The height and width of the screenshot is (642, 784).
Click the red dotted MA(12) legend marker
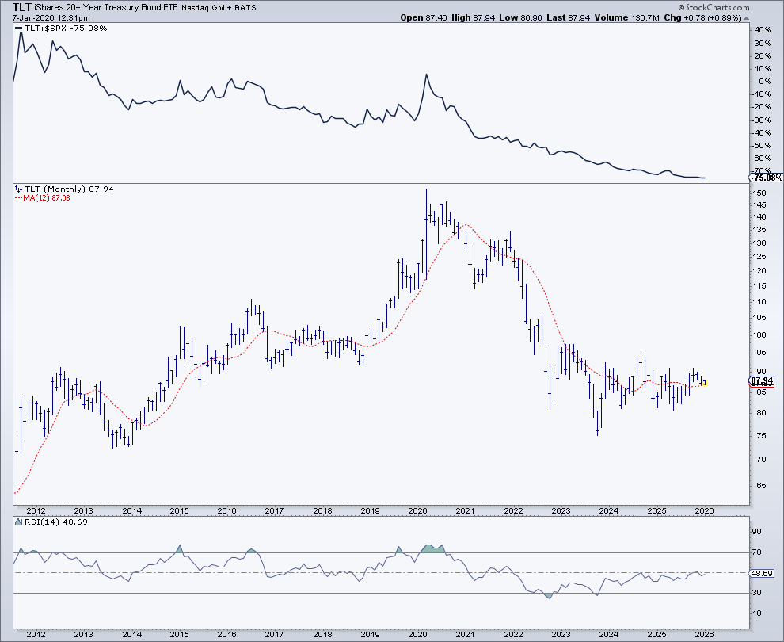tap(18, 197)
